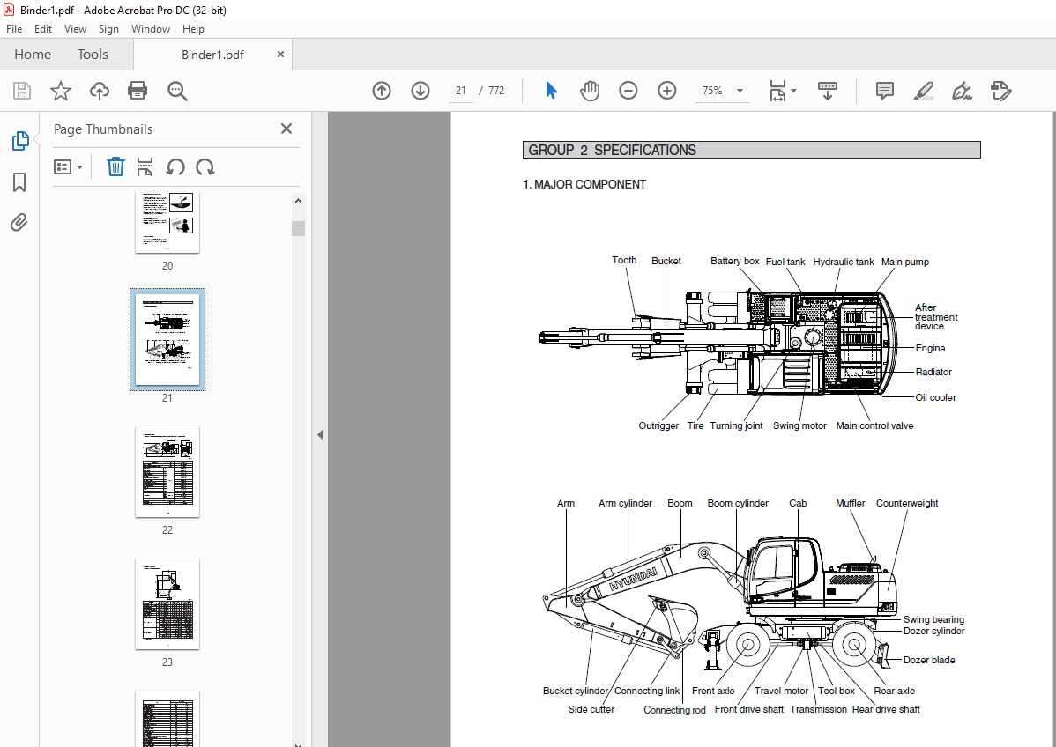
Task: Click the Save file icon
Action: click(22, 91)
